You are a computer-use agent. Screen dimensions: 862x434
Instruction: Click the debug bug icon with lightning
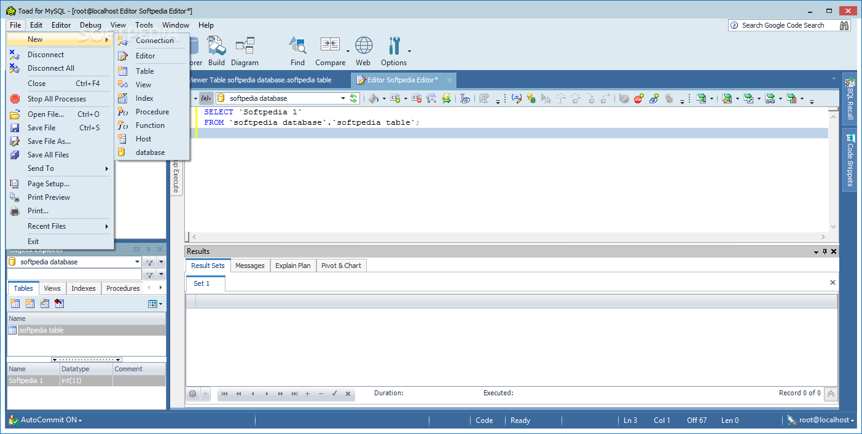531,98
